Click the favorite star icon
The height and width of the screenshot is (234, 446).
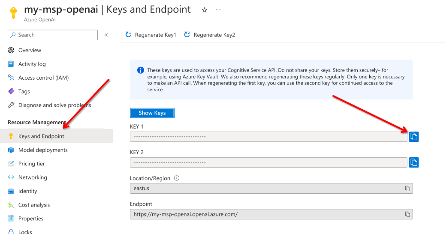click(x=205, y=10)
